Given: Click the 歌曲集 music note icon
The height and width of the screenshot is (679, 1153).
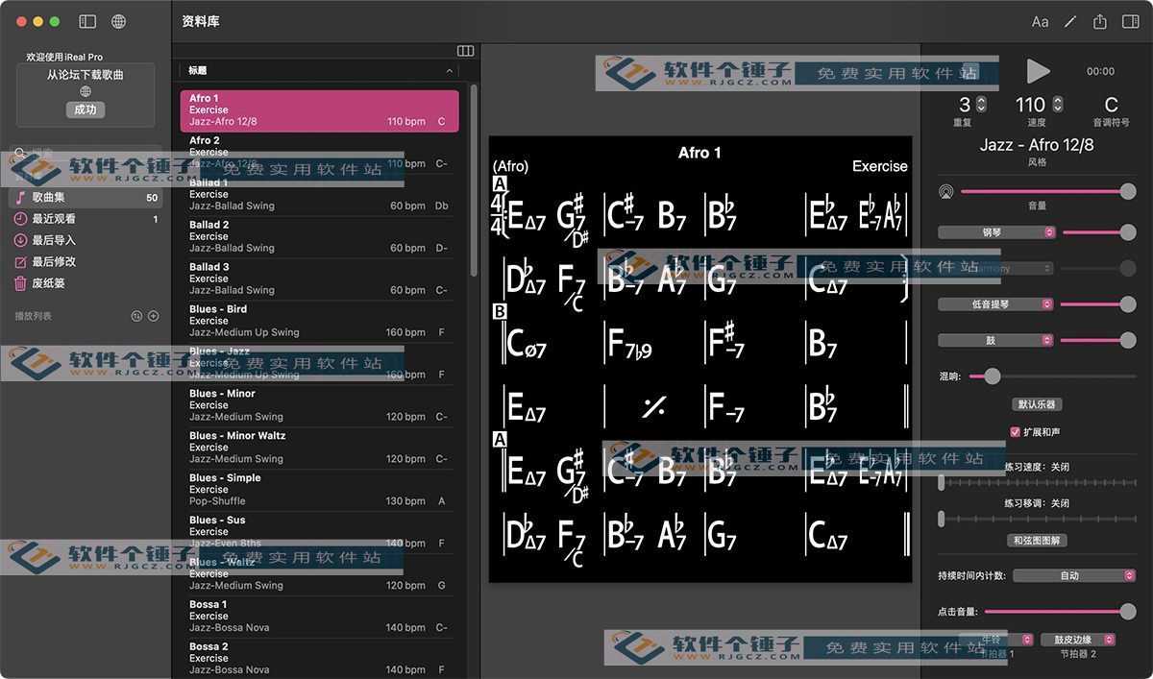Looking at the screenshot, I should 20,198.
